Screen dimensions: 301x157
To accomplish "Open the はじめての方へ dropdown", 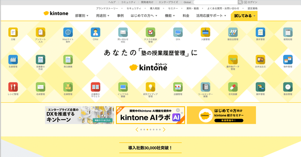I will (x=144, y=16).
